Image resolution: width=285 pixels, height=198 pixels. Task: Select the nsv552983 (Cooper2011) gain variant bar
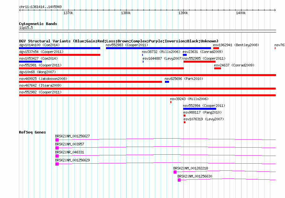click(x=159, y=48)
